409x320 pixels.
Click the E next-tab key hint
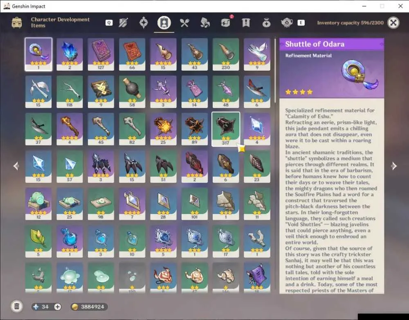point(301,23)
